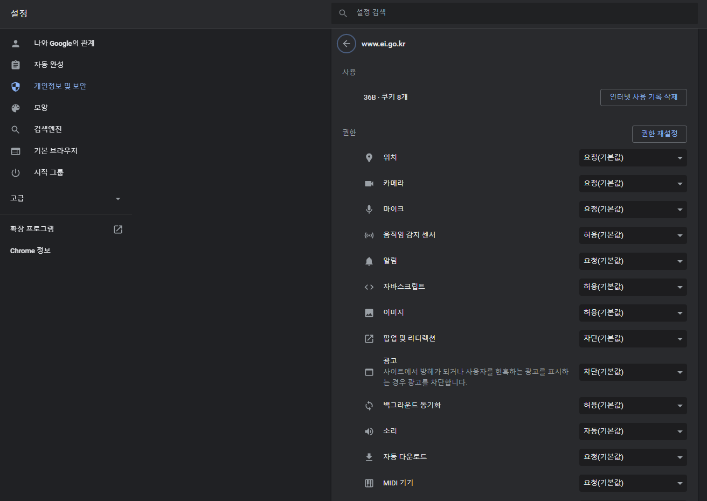Open the 광고 permission dropdown
The image size is (707, 501).
[x=633, y=372]
